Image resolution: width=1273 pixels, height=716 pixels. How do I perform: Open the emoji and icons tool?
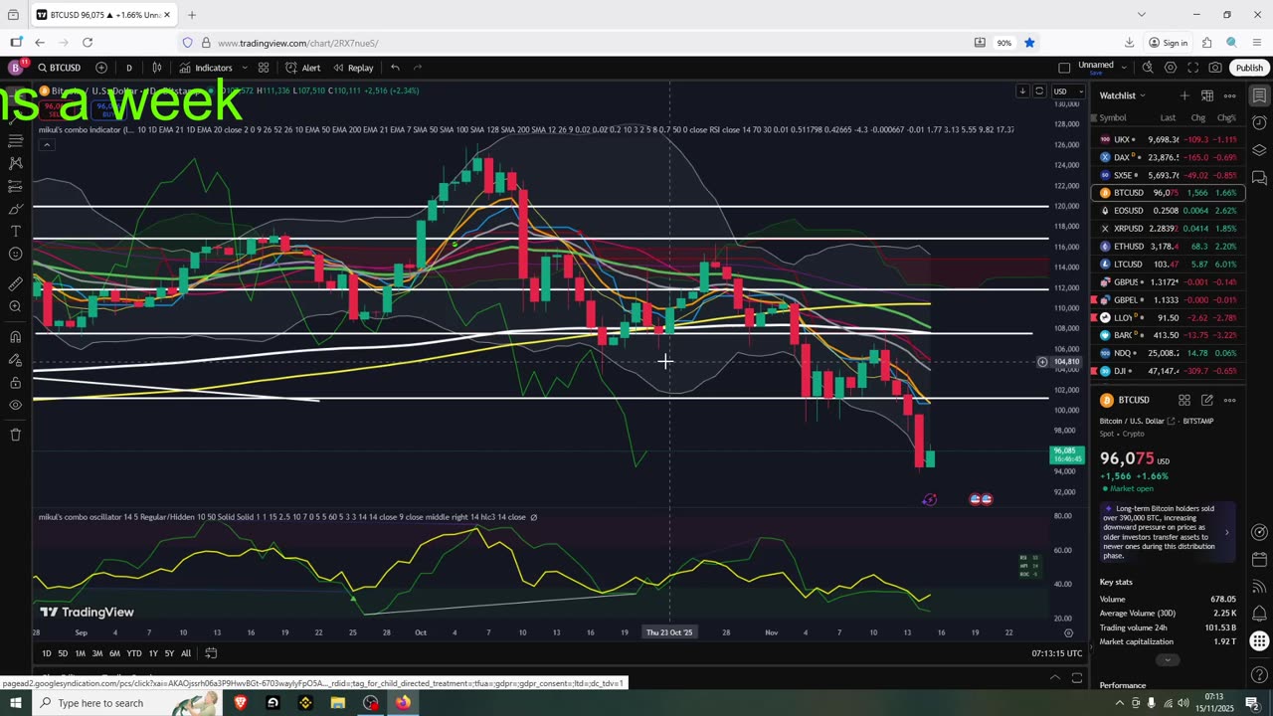(15, 254)
